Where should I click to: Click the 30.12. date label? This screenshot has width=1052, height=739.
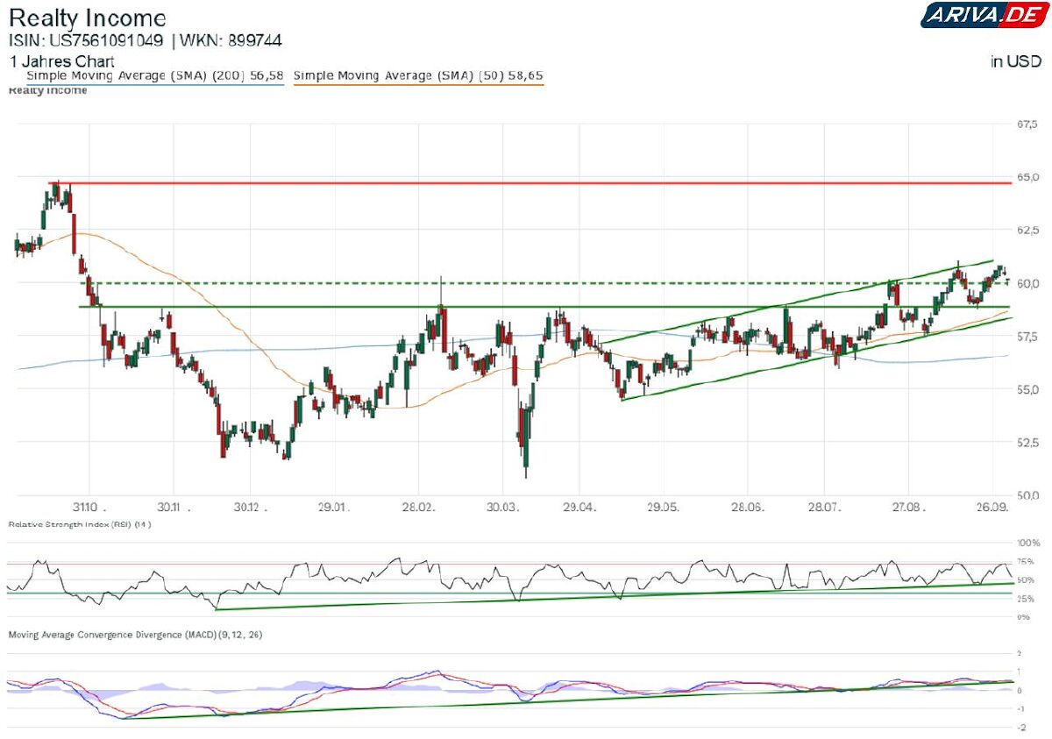pyautogui.click(x=249, y=507)
